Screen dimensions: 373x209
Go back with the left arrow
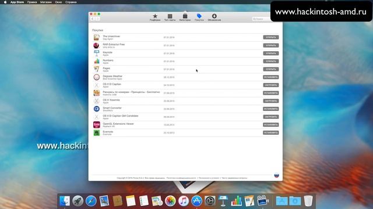pyautogui.click(x=93, y=19)
